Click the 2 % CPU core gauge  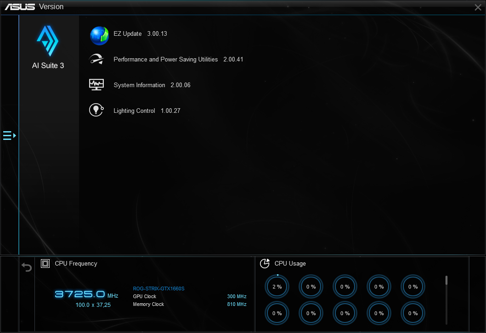277,287
